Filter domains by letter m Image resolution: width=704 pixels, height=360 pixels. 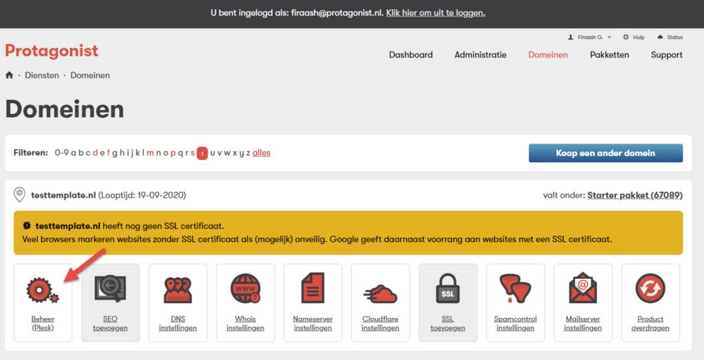[150, 153]
